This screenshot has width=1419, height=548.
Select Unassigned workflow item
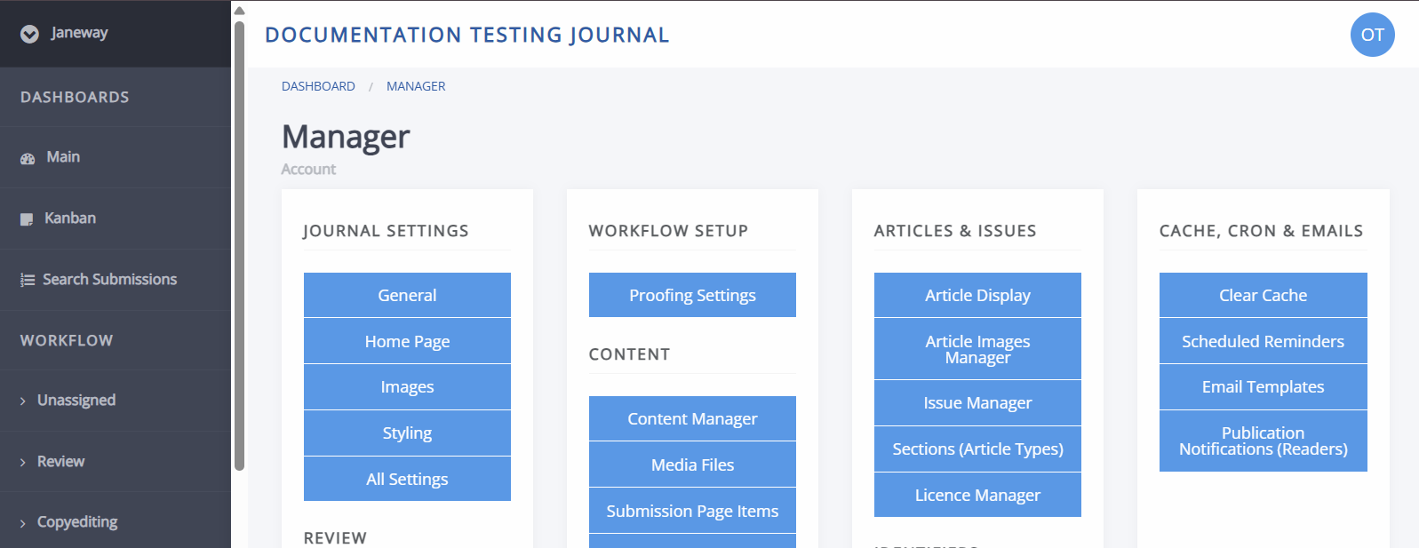pos(116,401)
